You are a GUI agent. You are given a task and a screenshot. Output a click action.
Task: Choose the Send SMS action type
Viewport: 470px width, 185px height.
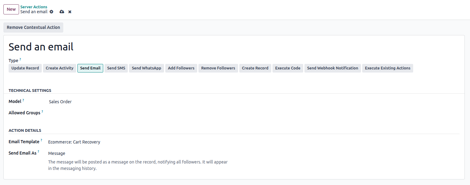[x=116, y=68]
